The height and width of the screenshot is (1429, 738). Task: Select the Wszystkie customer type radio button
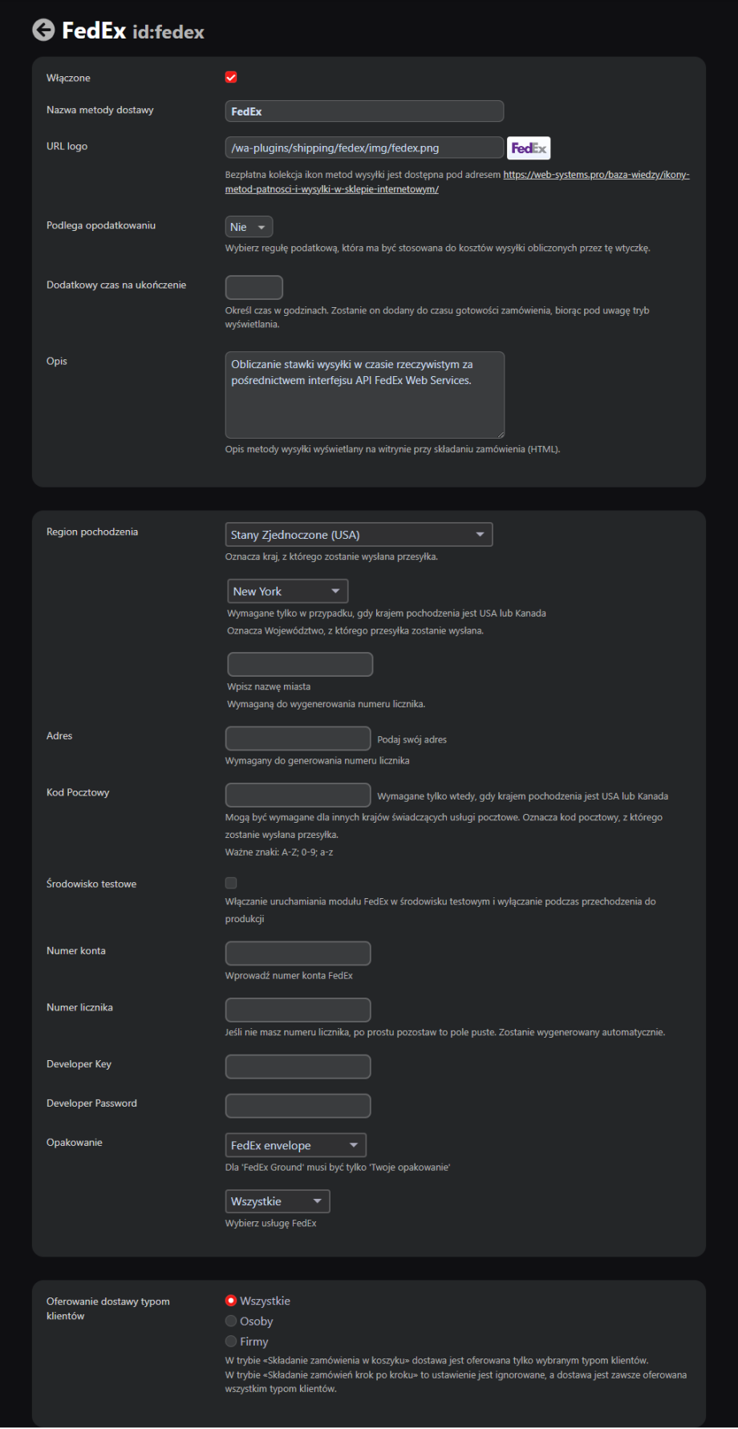click(x=231, y=1301)
